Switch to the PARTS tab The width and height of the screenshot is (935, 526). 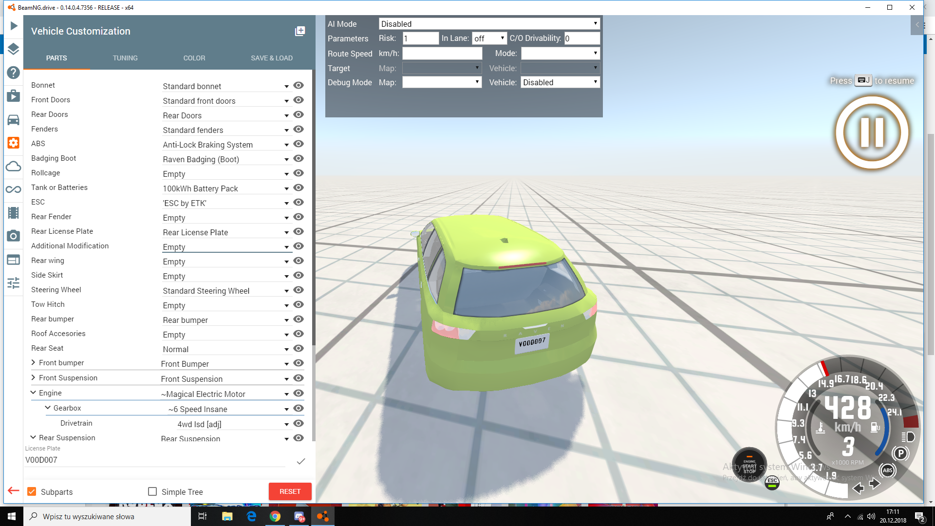click(x=56, y=58)
